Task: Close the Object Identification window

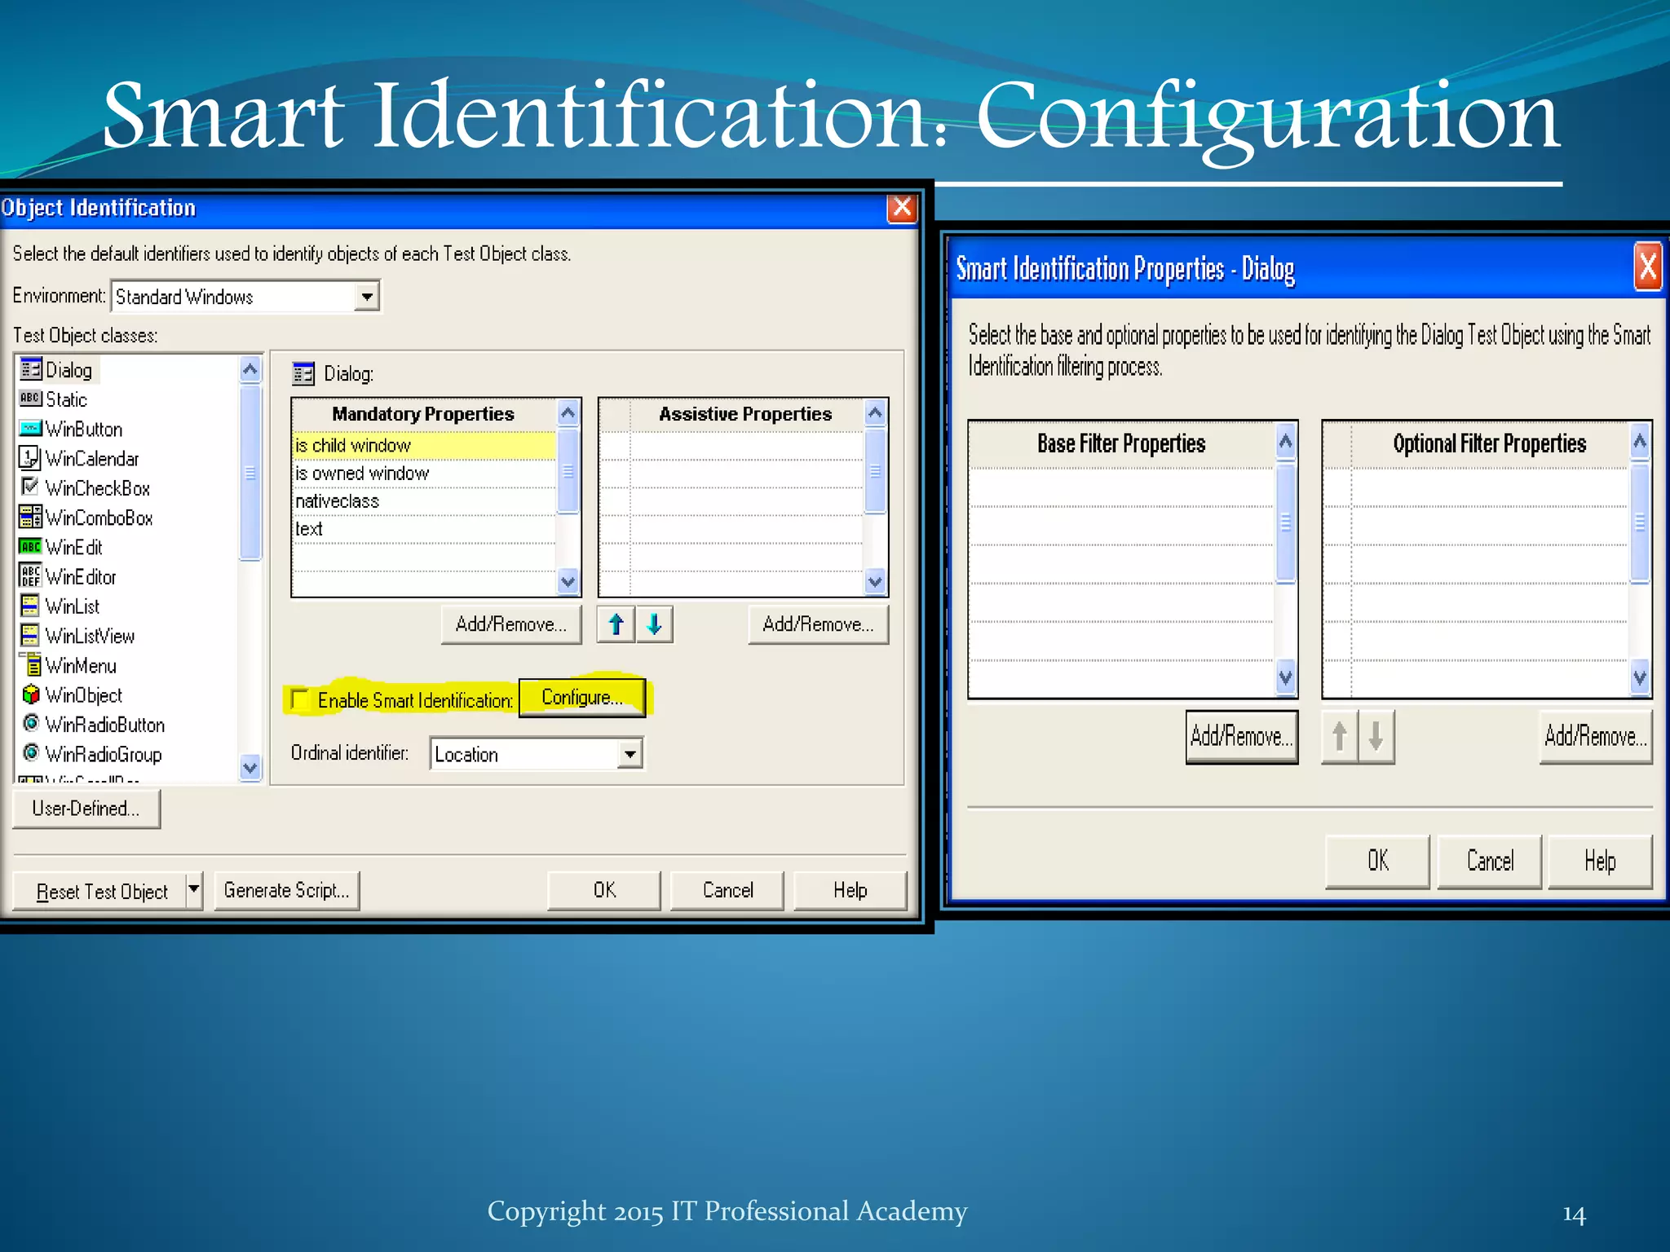Action: click(x=902, y=208)
